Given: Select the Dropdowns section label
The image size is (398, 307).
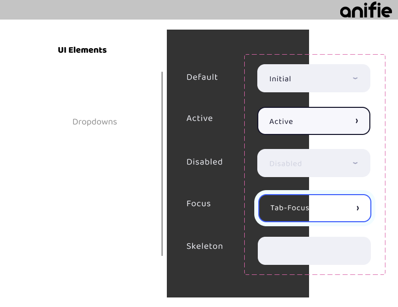Looking at the screenshot, I should [x=94, y=122].
